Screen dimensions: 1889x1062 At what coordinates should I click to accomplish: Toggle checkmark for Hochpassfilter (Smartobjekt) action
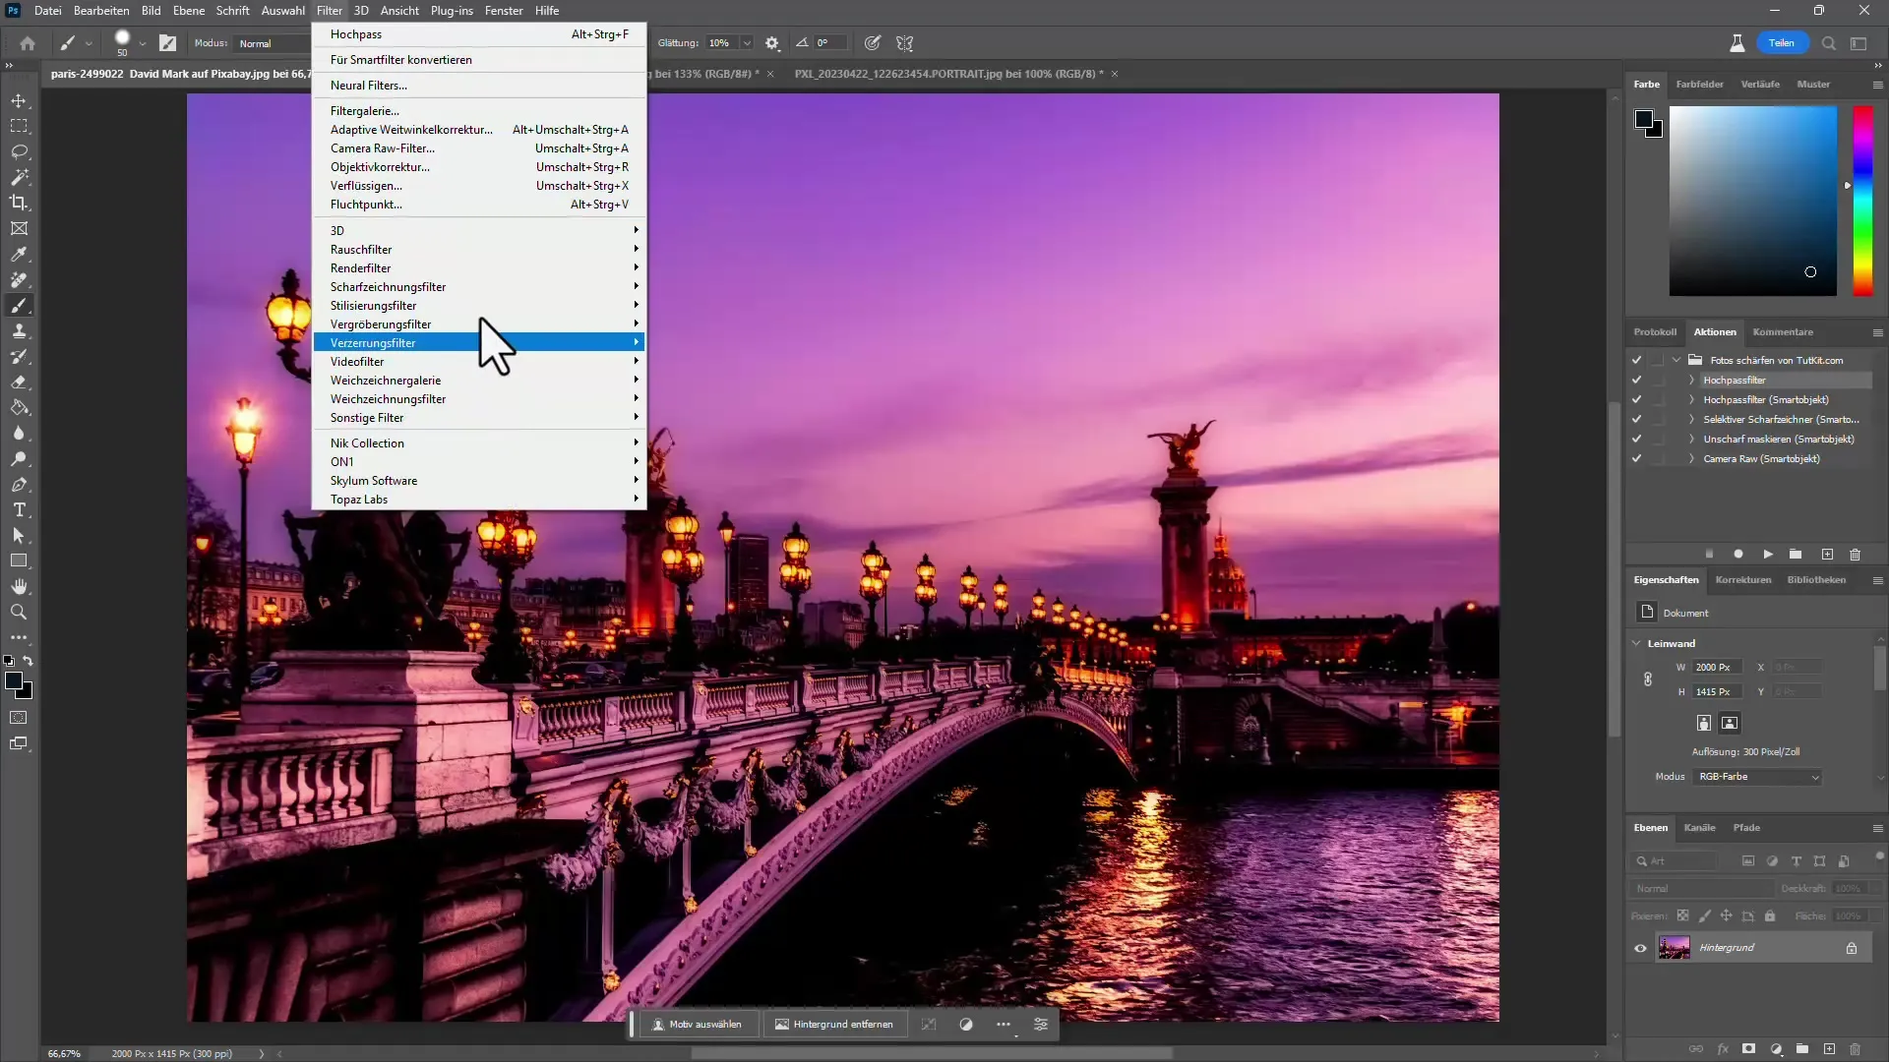[x=1636, y=400]
